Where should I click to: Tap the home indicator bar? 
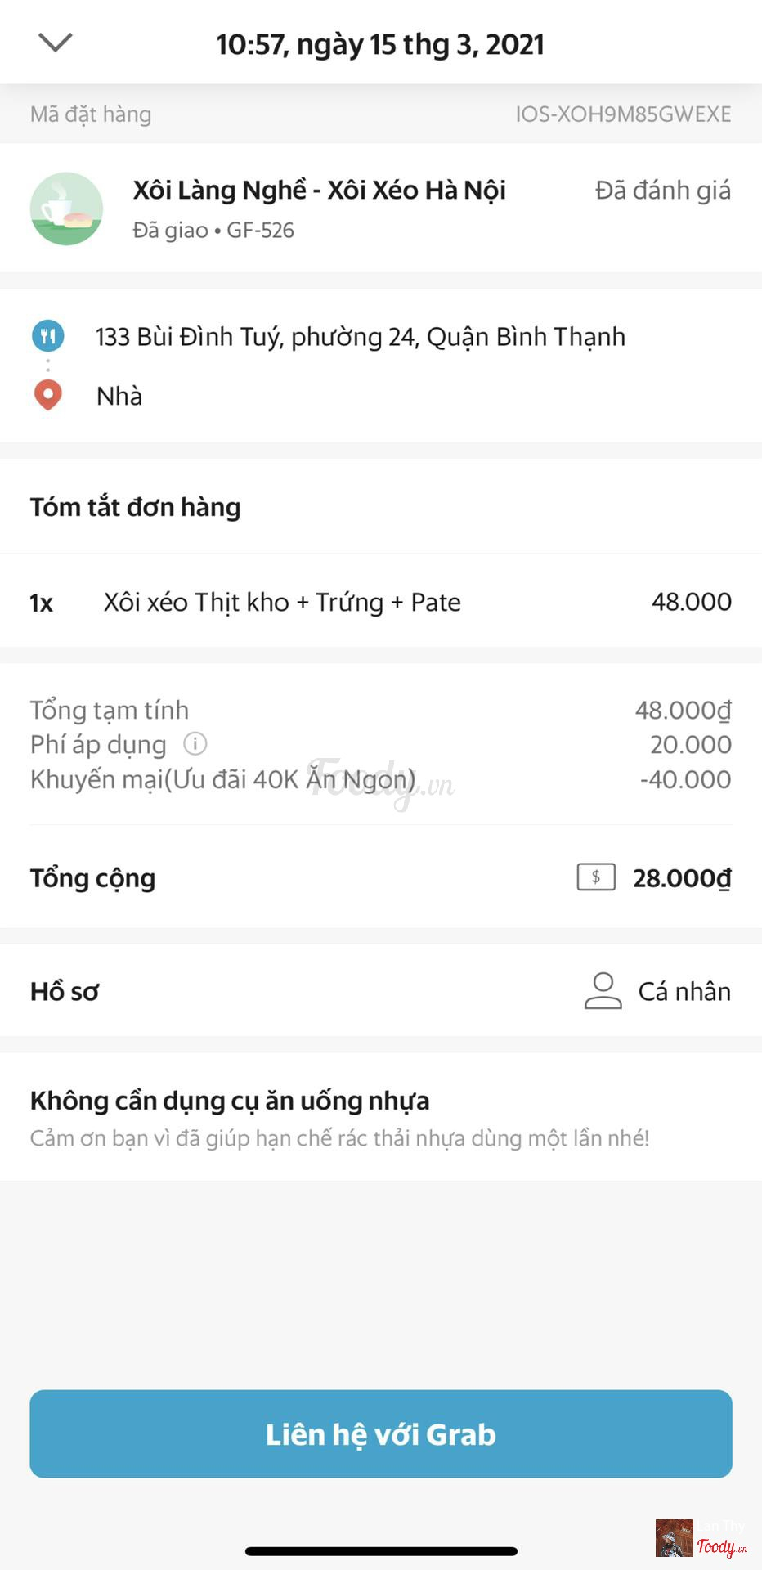pyautogui.click(x=381, y=1551)
